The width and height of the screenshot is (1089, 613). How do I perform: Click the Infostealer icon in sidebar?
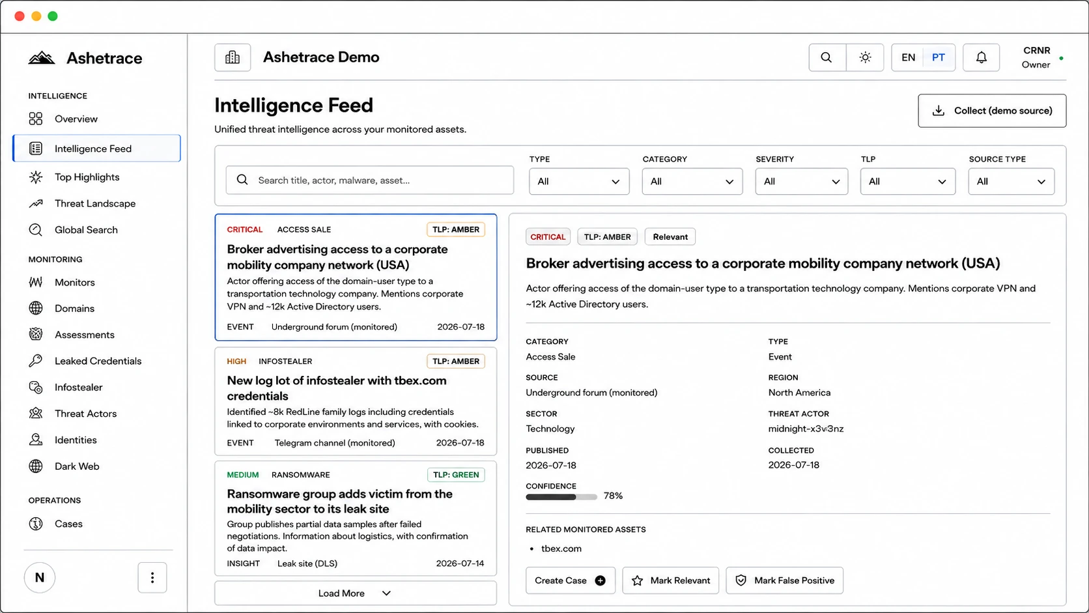(x=36, y=387)
